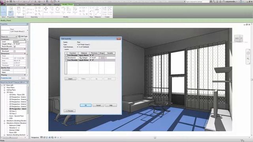Select the Rotate tool
The width and height of the screenshot is (253, 142).
[x=57, y=10]
